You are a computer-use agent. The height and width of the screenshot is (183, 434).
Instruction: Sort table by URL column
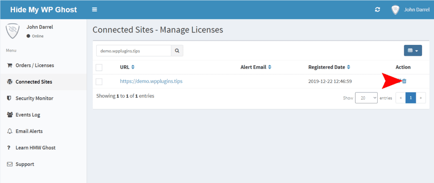point(127,67)
